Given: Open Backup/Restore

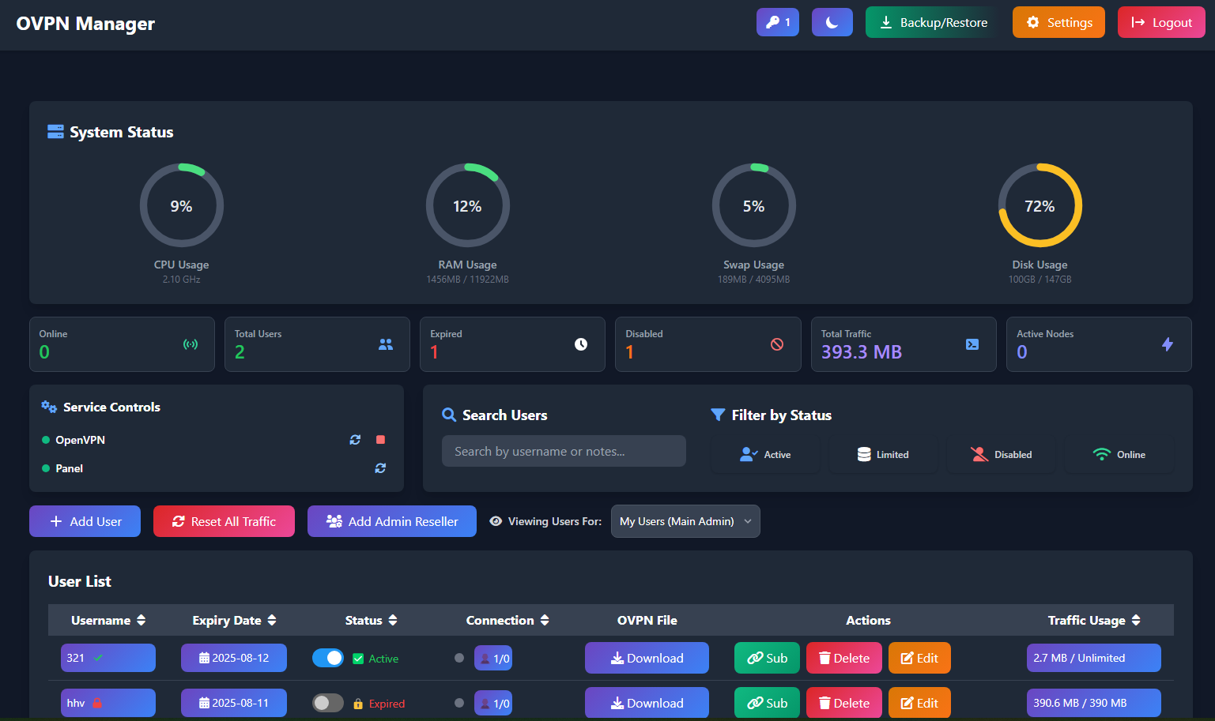Looking at the screenshot, I should [930, 22].
